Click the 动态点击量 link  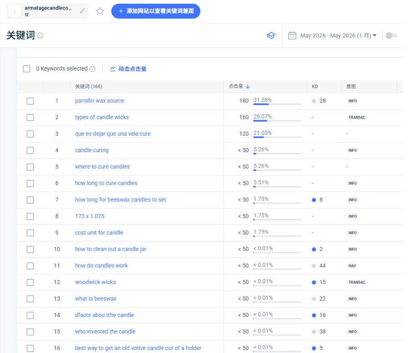(133, 69)
